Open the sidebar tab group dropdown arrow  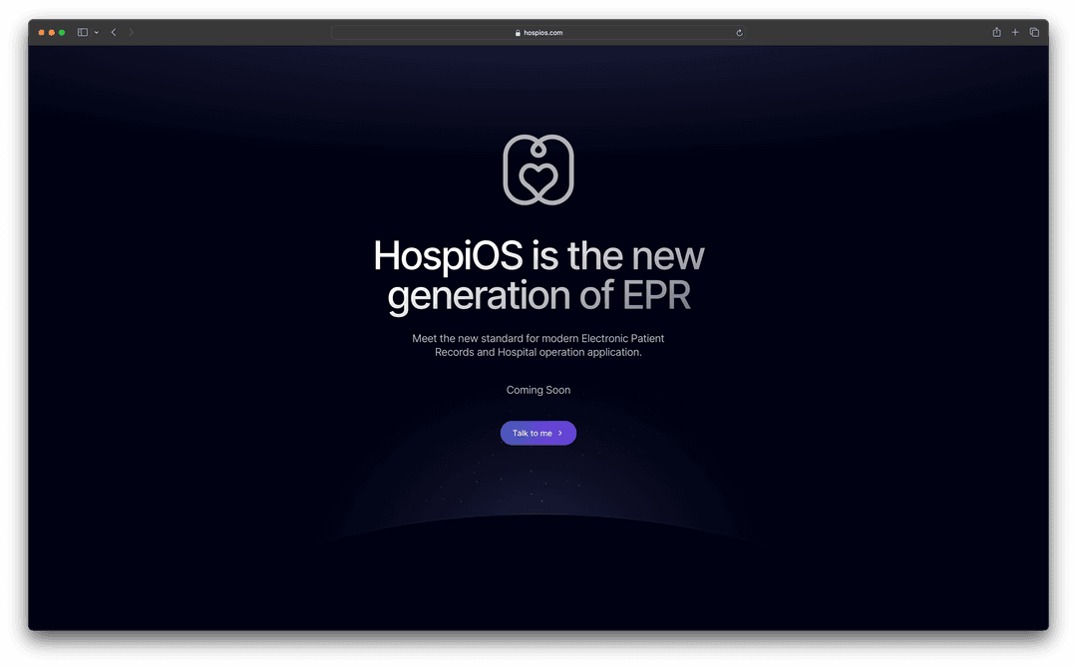click(x=96, y=33)
